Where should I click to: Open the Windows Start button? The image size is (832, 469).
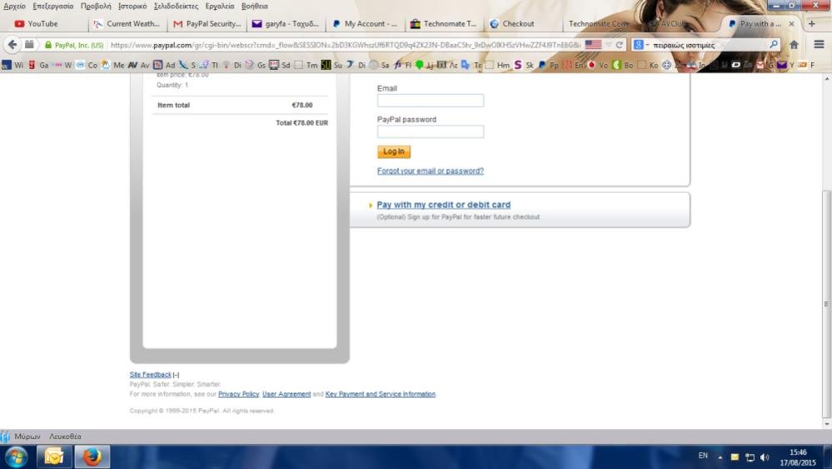click(x=16, y=457)
